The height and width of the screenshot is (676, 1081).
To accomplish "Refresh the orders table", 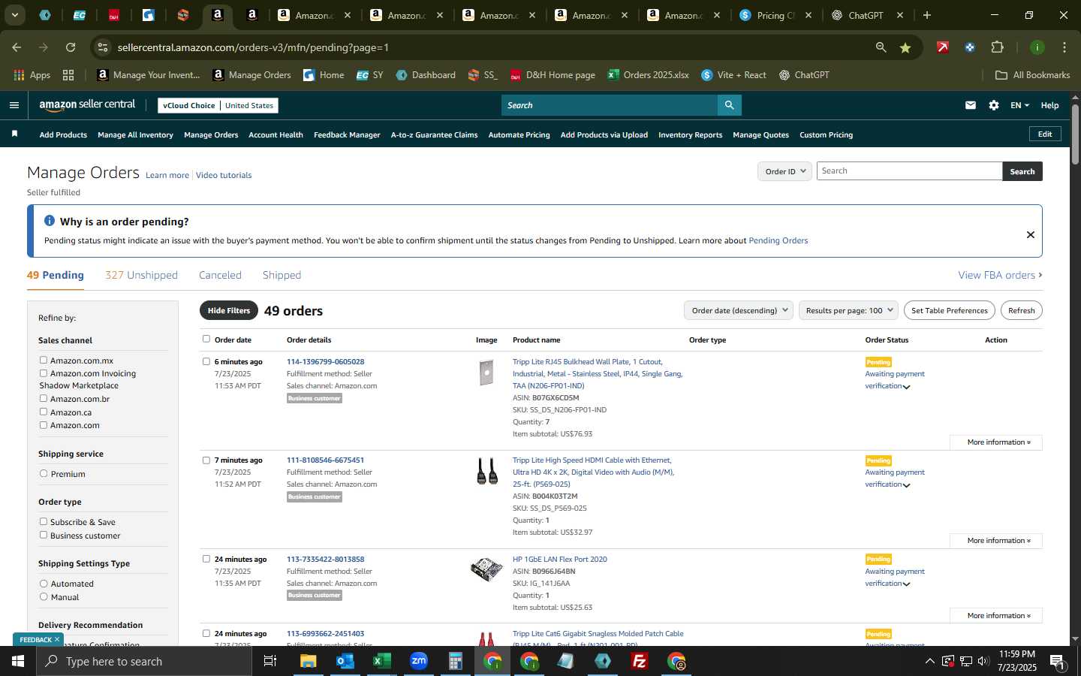I will 1021,310.
